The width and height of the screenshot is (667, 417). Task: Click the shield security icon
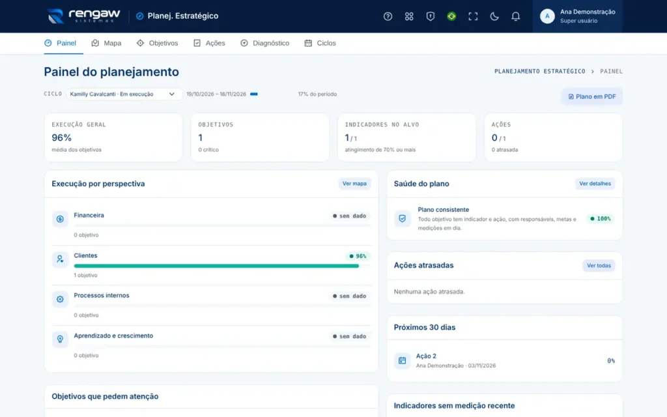click(430, 16)
